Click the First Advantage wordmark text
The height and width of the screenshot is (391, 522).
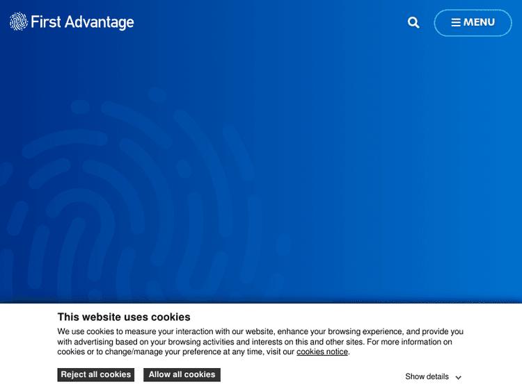point(82,22)
